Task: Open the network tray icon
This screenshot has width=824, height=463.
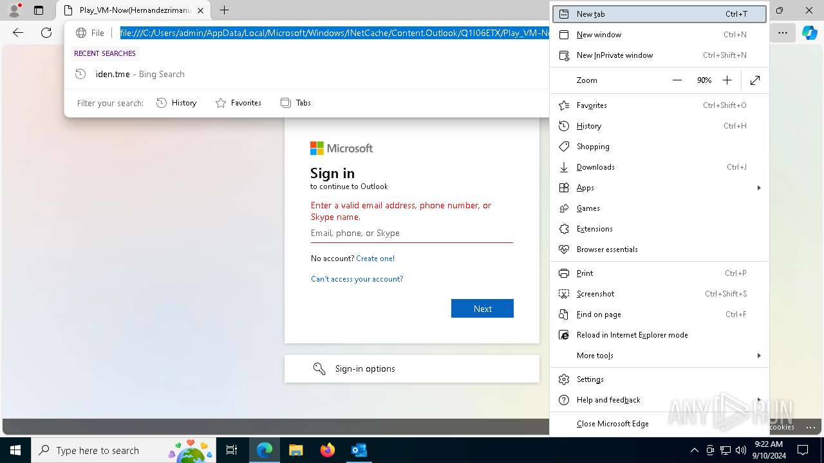Action: [x=726, y=450]
